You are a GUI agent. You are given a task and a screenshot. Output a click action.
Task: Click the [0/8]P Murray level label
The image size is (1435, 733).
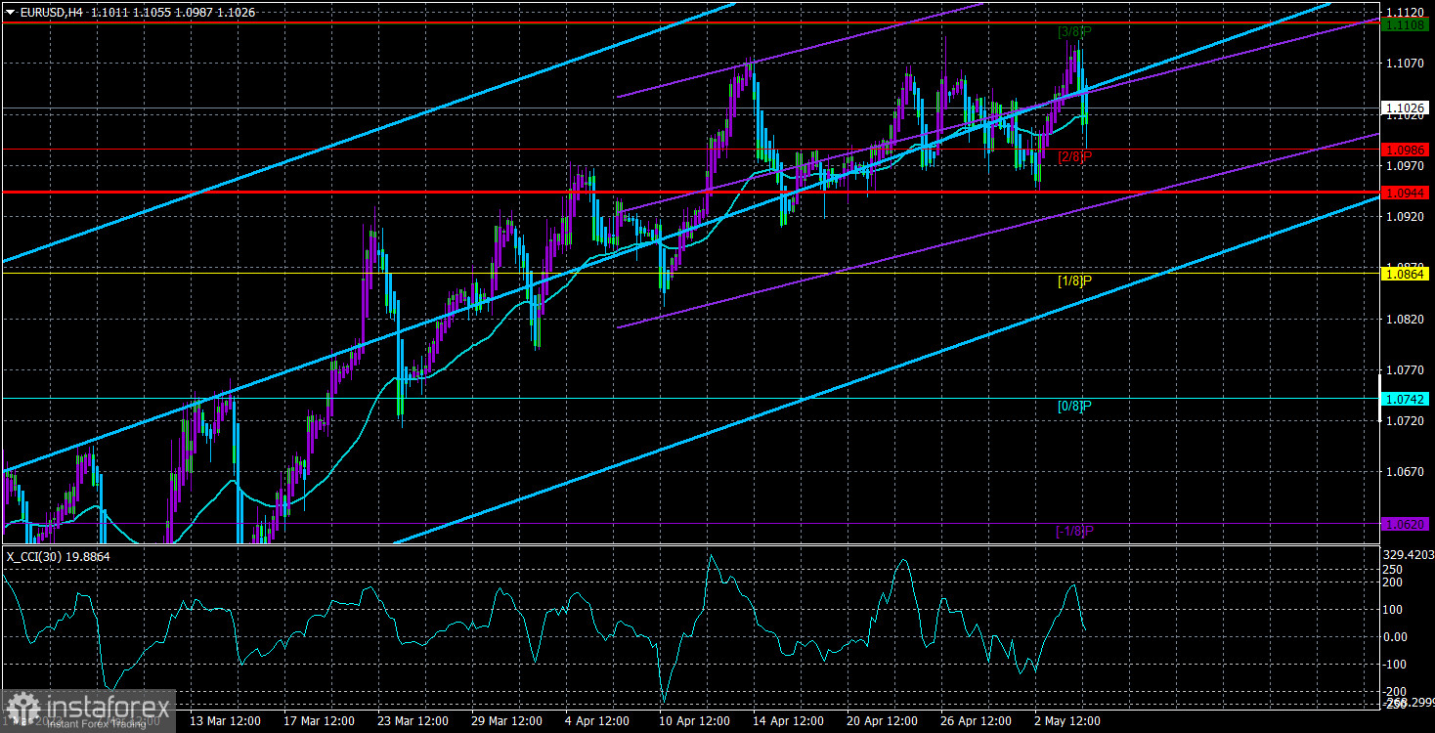click(1075, 406)
